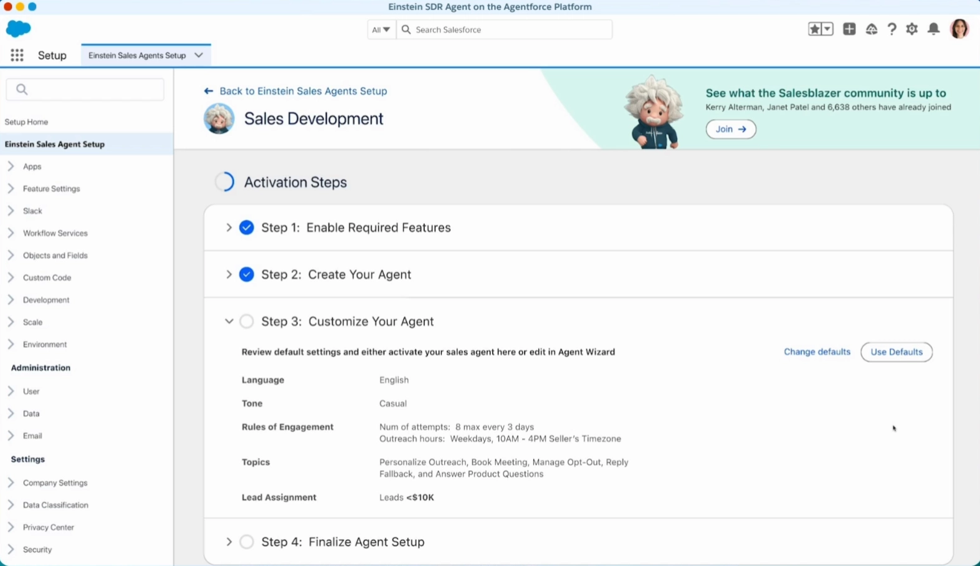The height and width of the screenshot is (566, 980).
Task: Open Einstein Sales Agents Setup tab dropdown
Action: 199,55
